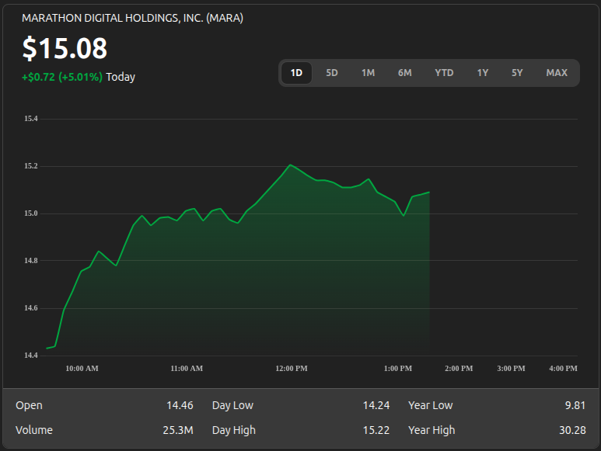
Task: Open the 1Y chart view
Action: pyautogui.click(x=483, y=73)
